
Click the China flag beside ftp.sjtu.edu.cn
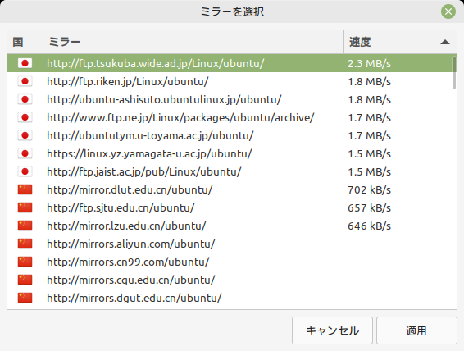(25, 207)
